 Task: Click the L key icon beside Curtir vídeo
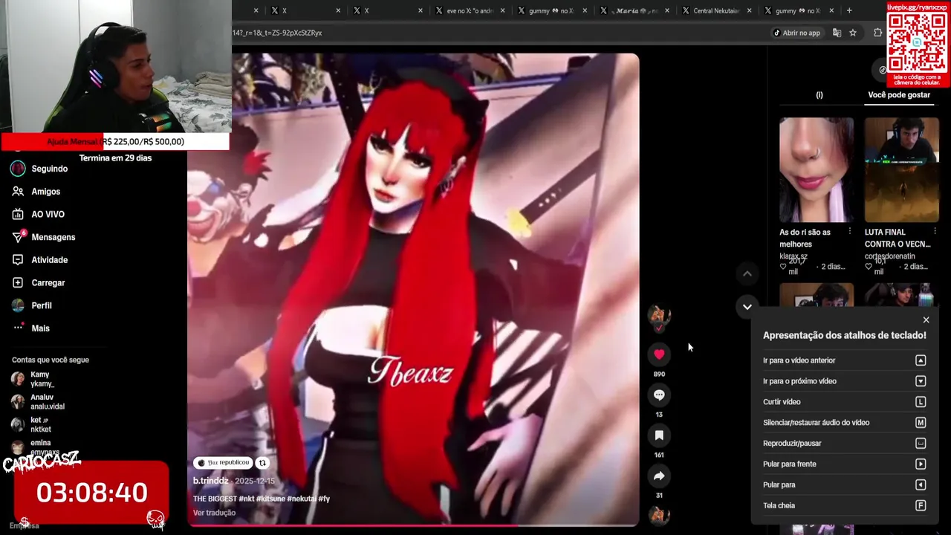pyautogui.click(x=921, y=402)
